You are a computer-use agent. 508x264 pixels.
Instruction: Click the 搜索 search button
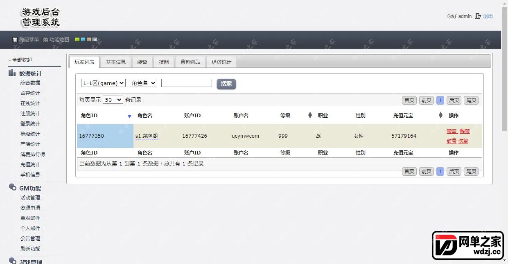(226, 84)
